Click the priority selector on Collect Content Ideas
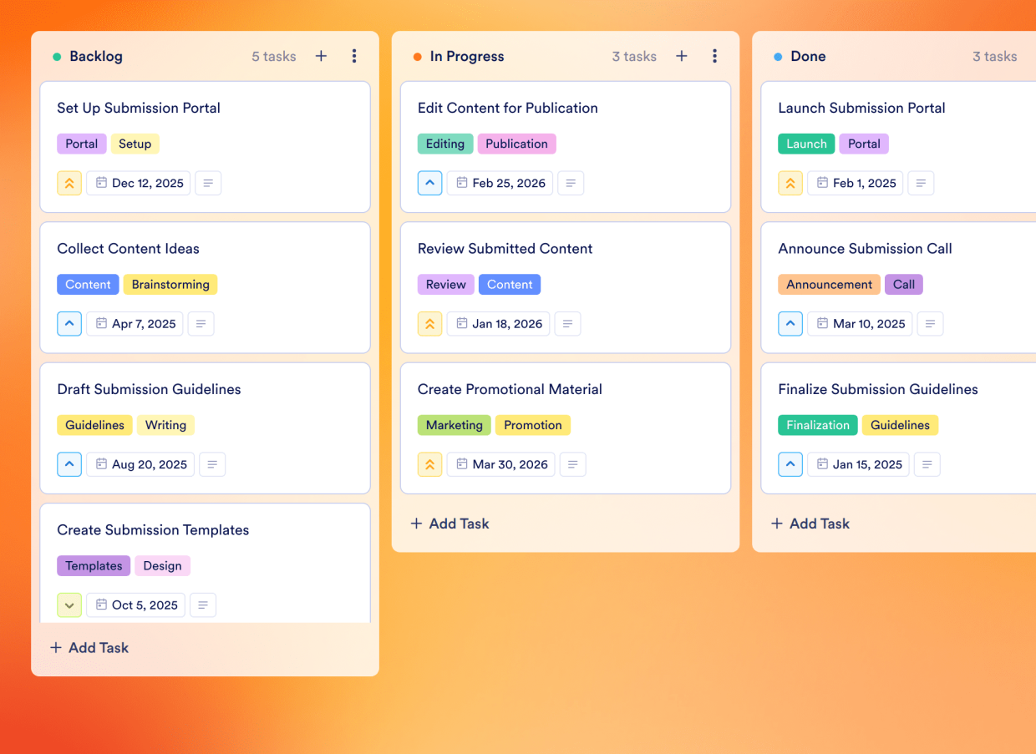This screenshot has width=1036, height=754. tap(69, 323)
